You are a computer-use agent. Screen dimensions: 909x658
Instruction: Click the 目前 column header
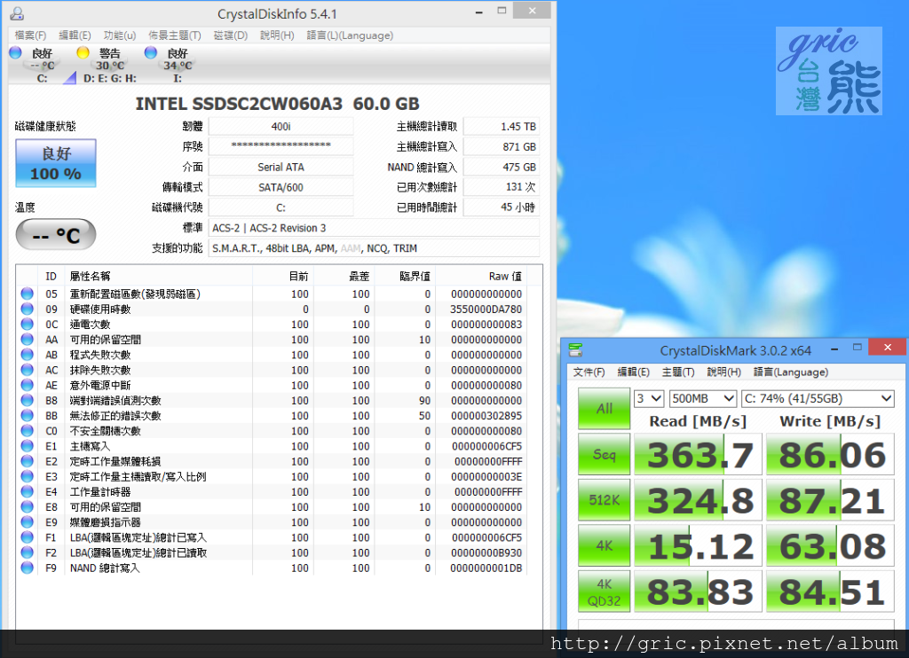[x=283, y=277]
